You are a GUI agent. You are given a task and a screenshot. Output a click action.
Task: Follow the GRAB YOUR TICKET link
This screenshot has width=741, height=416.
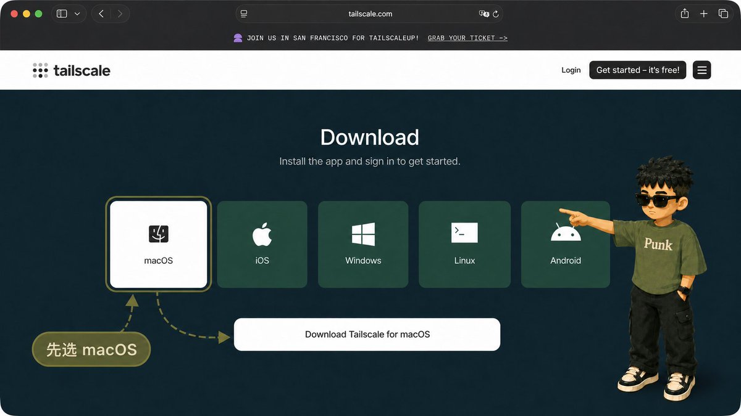(467, 38)
